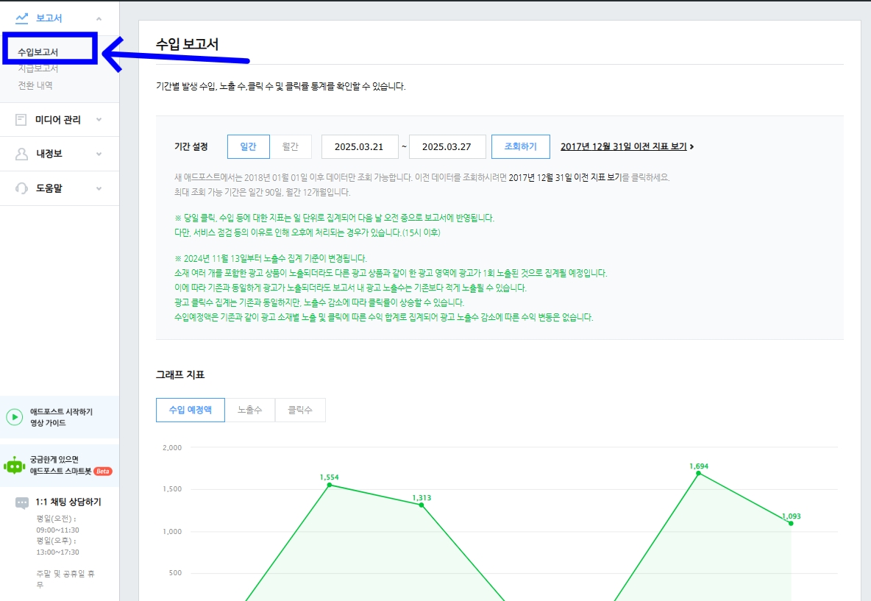Switch to the 노출수 graph tab
Screen dimensions: 871x601
[x=250, y=410]
